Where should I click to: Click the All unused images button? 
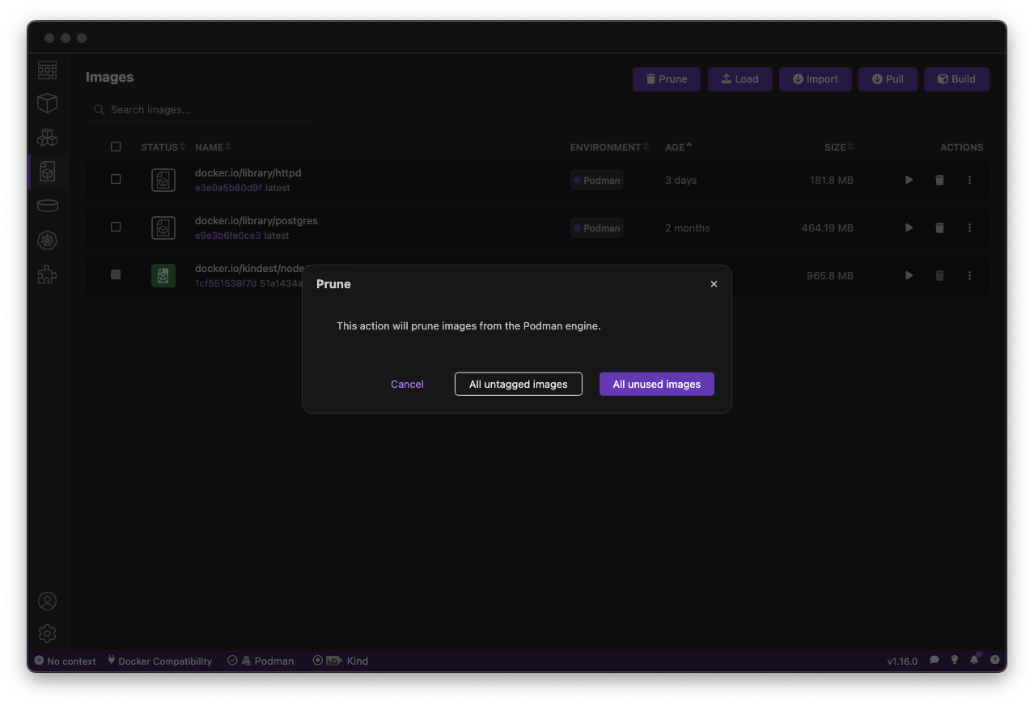656,384
